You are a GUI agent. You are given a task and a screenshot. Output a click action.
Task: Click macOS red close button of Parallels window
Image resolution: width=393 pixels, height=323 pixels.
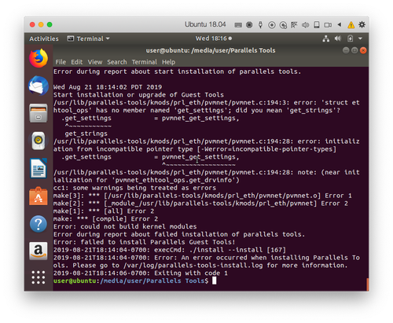(32, 24)
